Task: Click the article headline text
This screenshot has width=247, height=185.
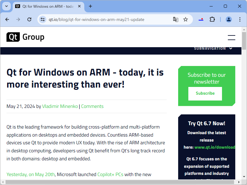Action: 85,78
